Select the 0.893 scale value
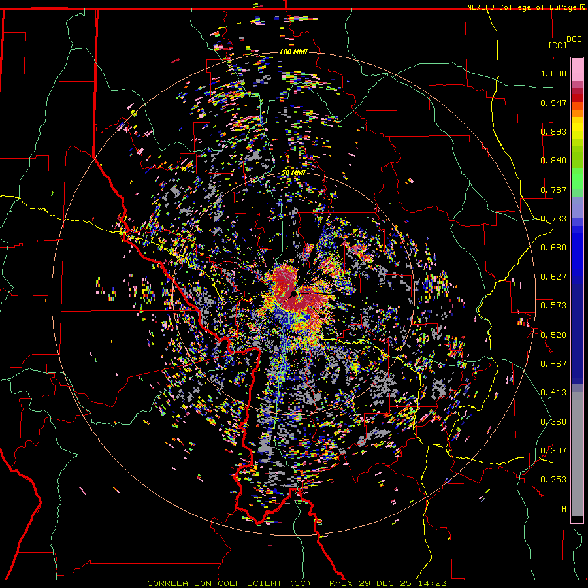 tap(553, 131)
